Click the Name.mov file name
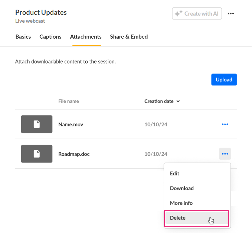The image size is (252, 233). point(71,124)
